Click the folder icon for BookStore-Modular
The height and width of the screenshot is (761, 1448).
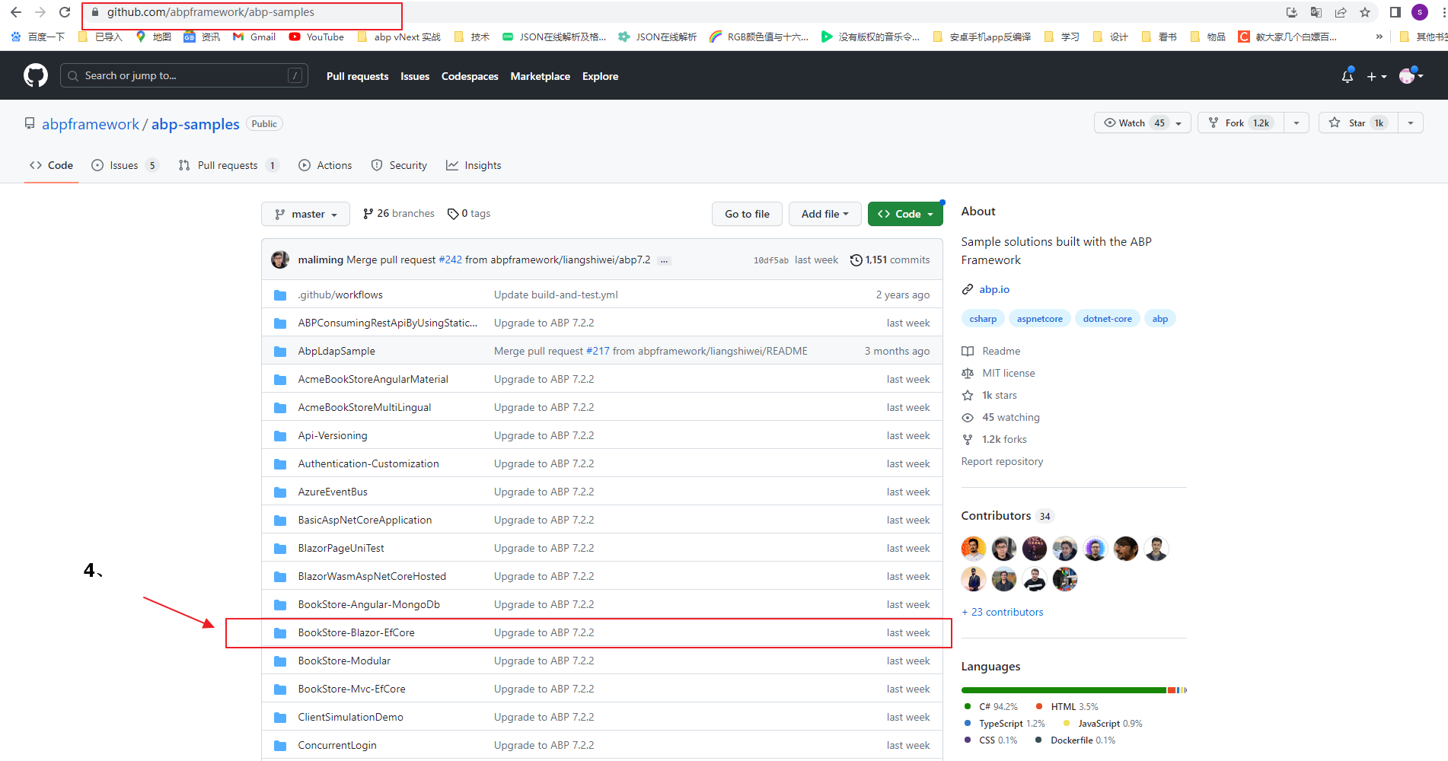[280, 661]
